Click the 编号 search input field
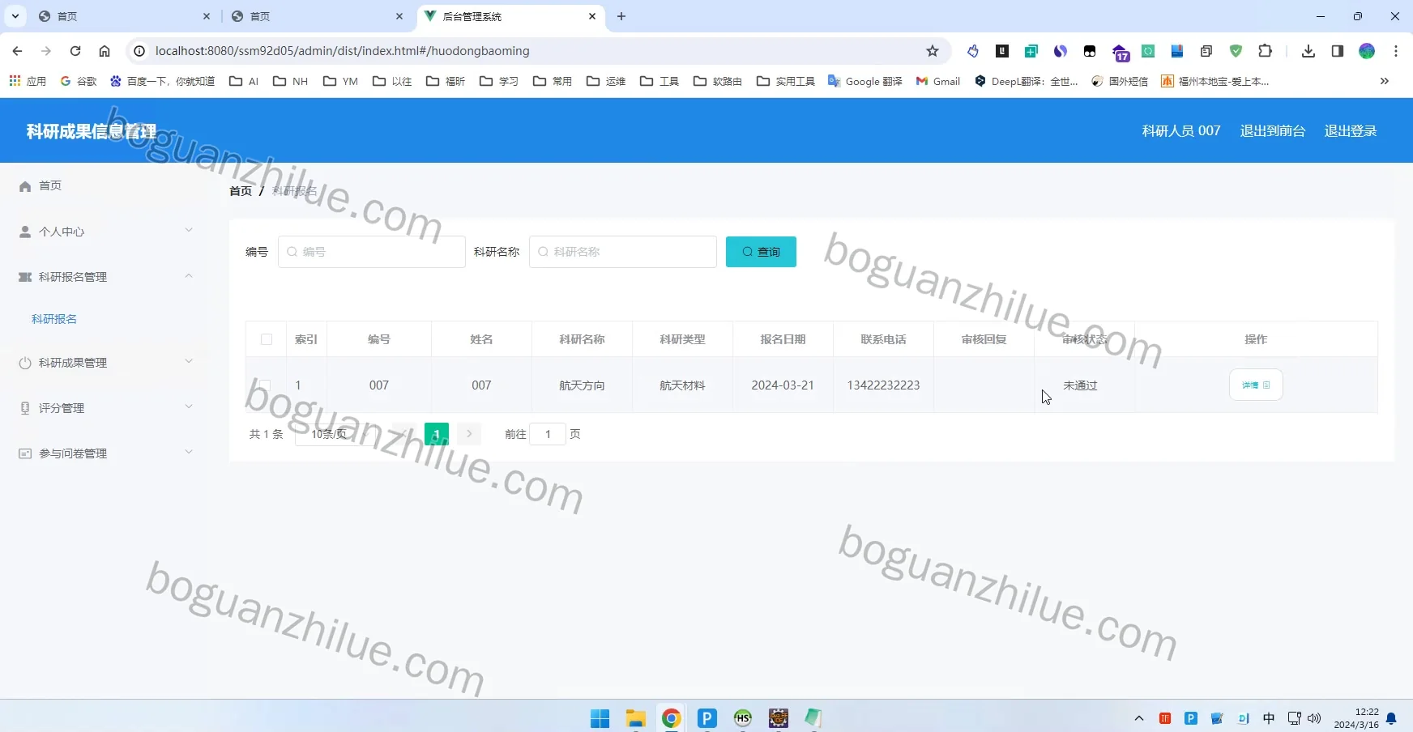The image size is (1413, 732). (x=372, y=252)
